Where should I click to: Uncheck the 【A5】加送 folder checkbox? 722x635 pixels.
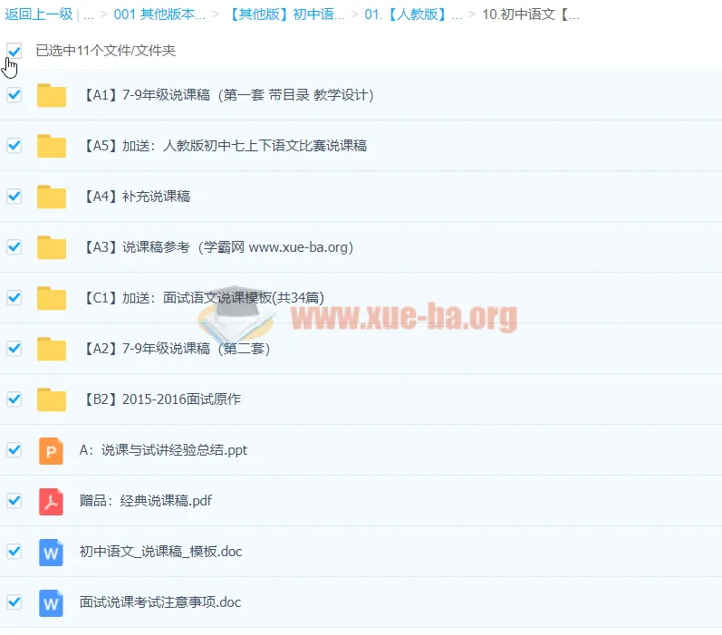pos(14,146)
